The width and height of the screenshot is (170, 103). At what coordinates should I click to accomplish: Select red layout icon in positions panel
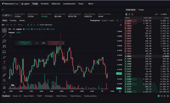(x=164, y=96)
